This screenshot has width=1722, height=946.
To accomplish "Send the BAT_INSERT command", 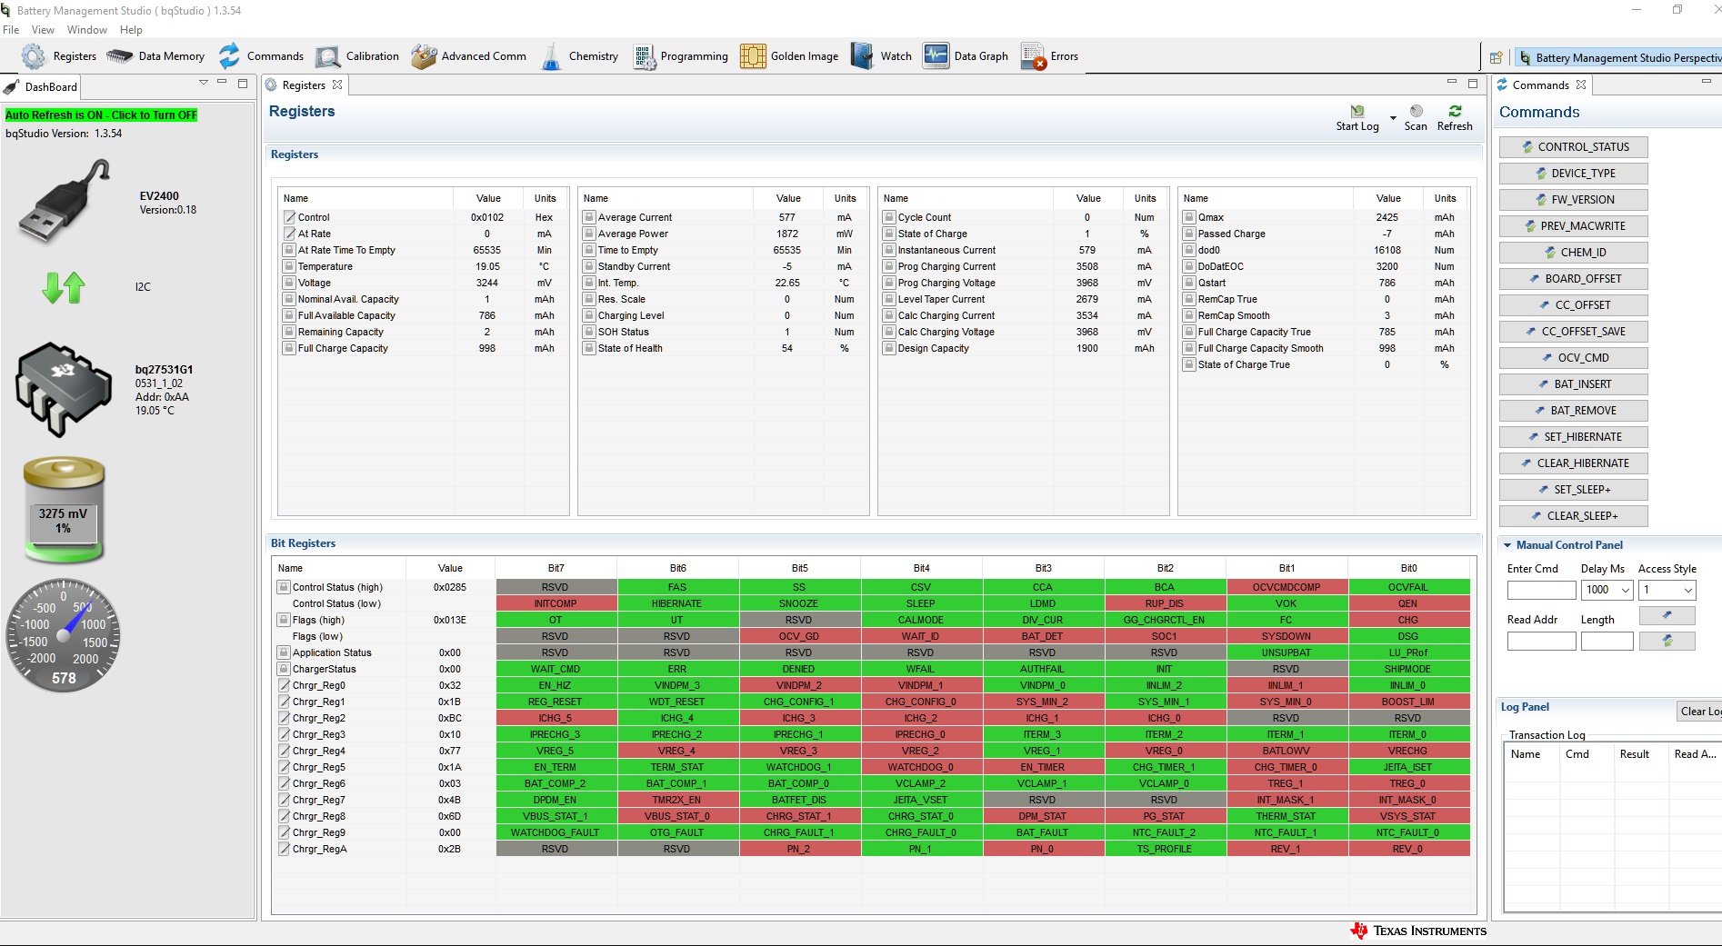I will click(1573, 384).
